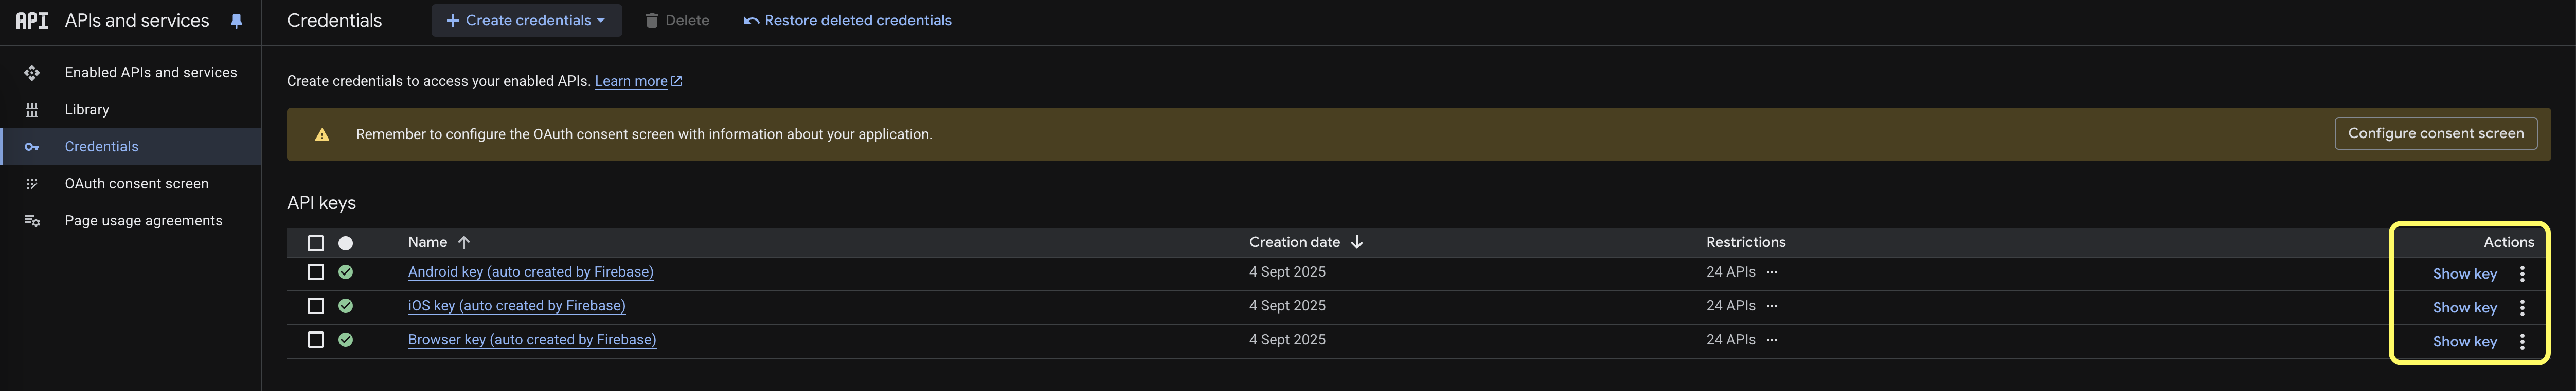The height and width of the screenshot is (391, 2576).
Task: Click the Creation date sort arrow
Action: tap(1357, 242)
